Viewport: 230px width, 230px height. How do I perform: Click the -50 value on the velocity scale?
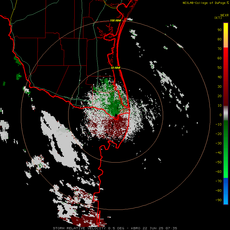[x=218, y=162]
